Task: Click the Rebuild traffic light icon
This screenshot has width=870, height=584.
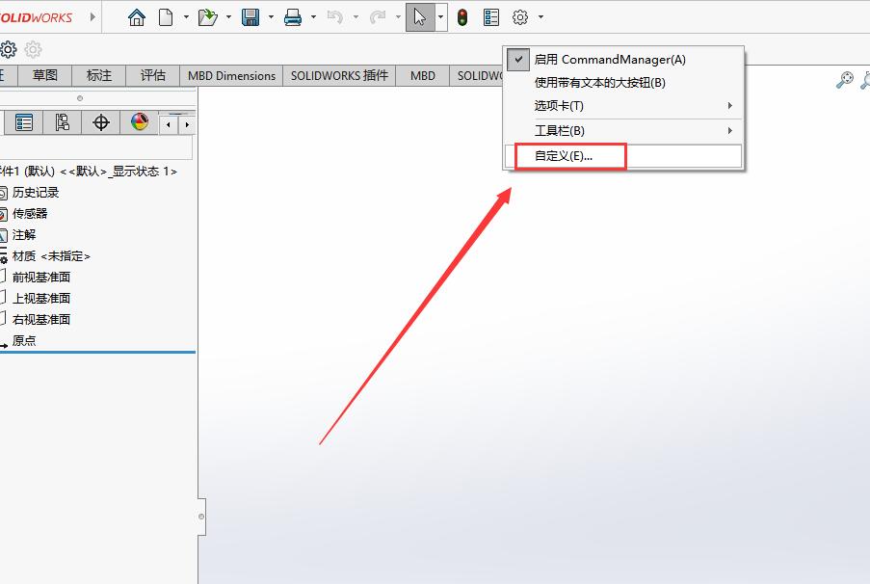Action: pos(462,17)
